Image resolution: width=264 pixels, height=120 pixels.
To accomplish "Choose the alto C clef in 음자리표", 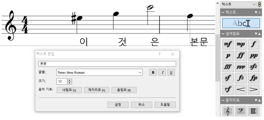I will 253,111.
